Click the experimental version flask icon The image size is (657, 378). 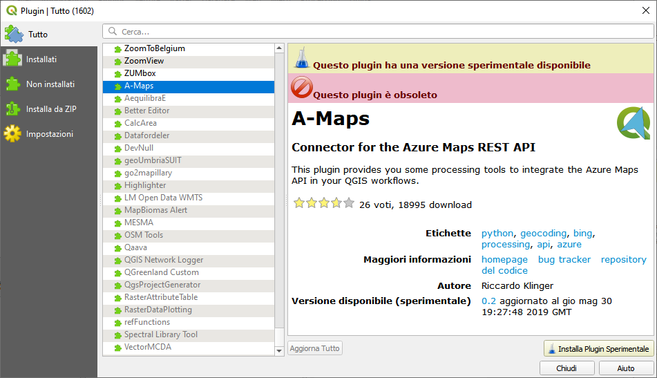[301, 58]
